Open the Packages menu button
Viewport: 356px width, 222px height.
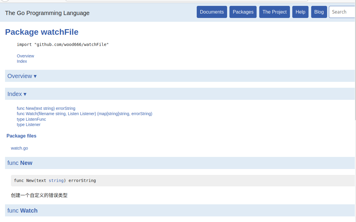click(243, 12)
